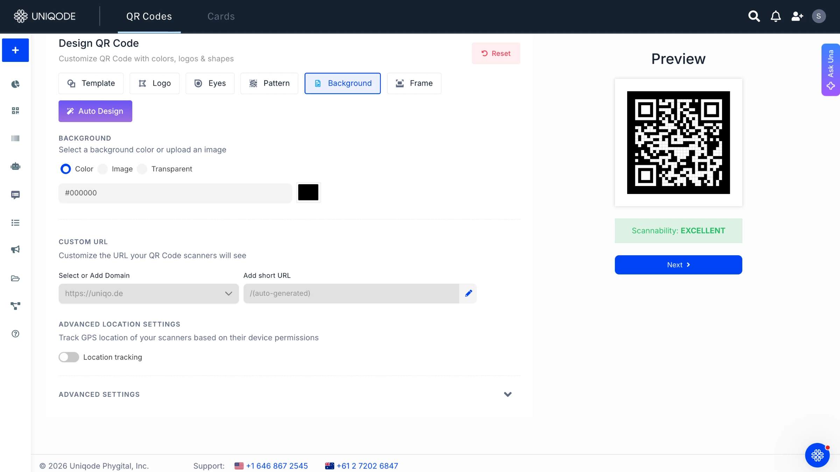Open the https://uniqo.de domain dropdown

point(149,293)
